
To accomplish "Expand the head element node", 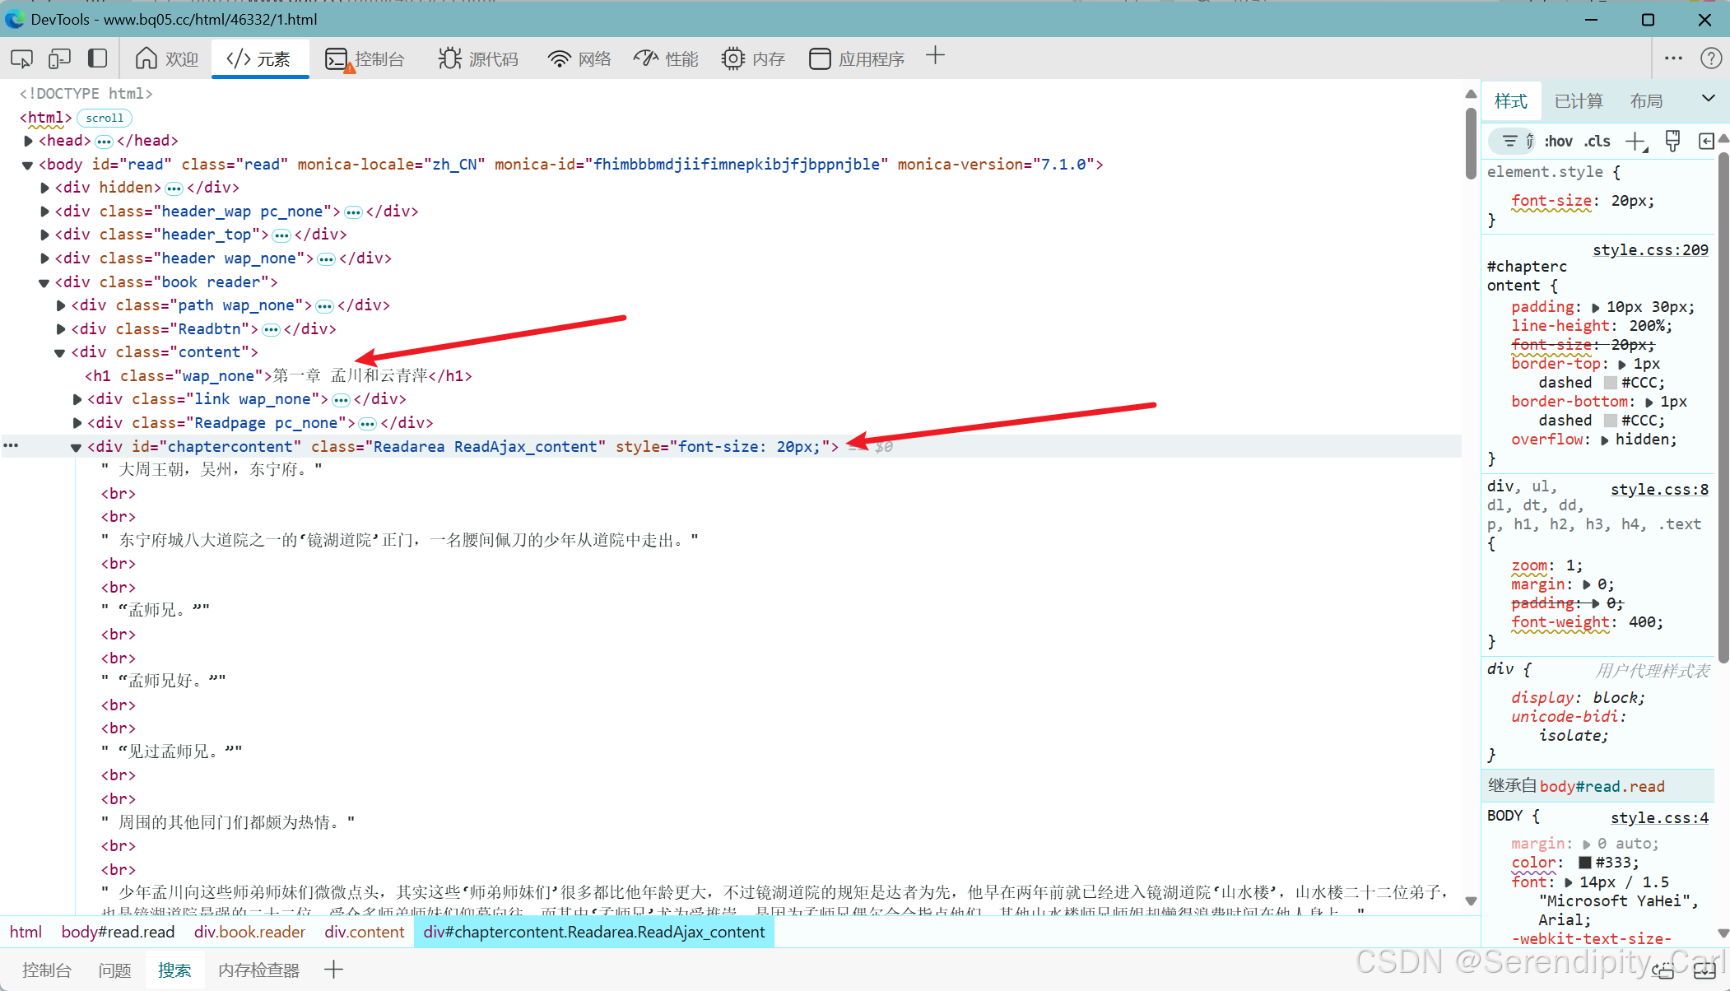I will pyautogui.click(x=29, y=141).
